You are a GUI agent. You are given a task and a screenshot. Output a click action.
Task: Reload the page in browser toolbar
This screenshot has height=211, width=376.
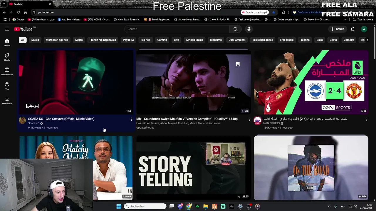[18, 12]
